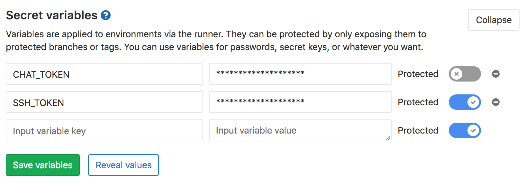This screenshot has width=526, height=183.
Task: Click the Input variable key field
Action: pyautogui.click(x=104, y=131)
